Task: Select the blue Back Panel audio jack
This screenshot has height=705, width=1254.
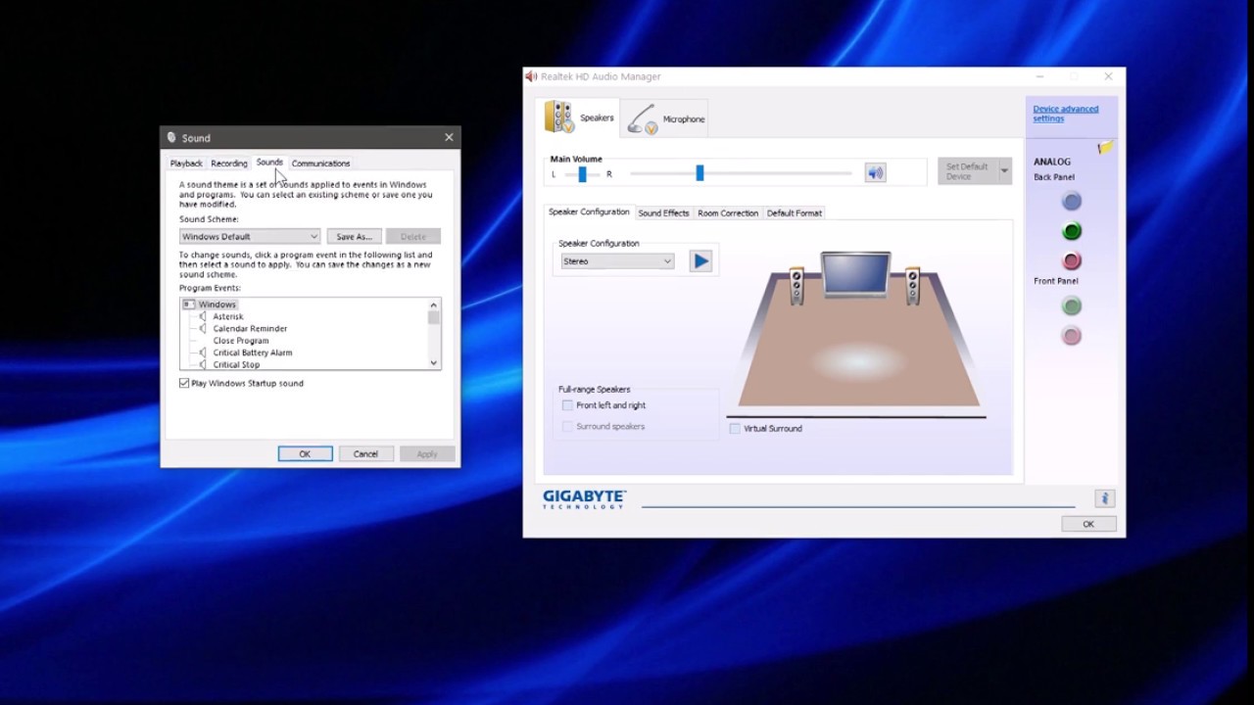Action: 1072,202
